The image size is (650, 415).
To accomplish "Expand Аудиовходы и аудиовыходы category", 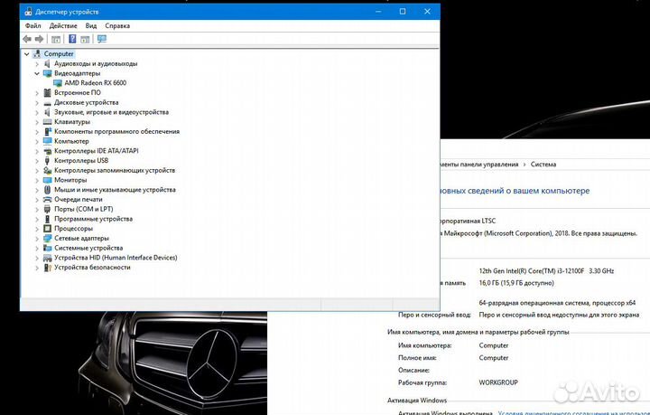I will point(37,64).
